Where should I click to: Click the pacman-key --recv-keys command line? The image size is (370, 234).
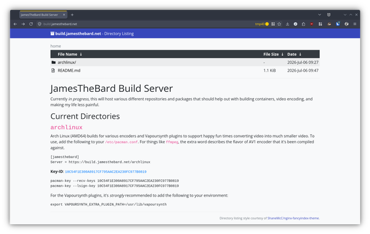coord(115,181)
